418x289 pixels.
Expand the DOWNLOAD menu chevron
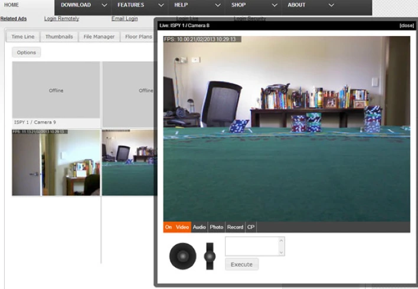click(x=104, y=5)
